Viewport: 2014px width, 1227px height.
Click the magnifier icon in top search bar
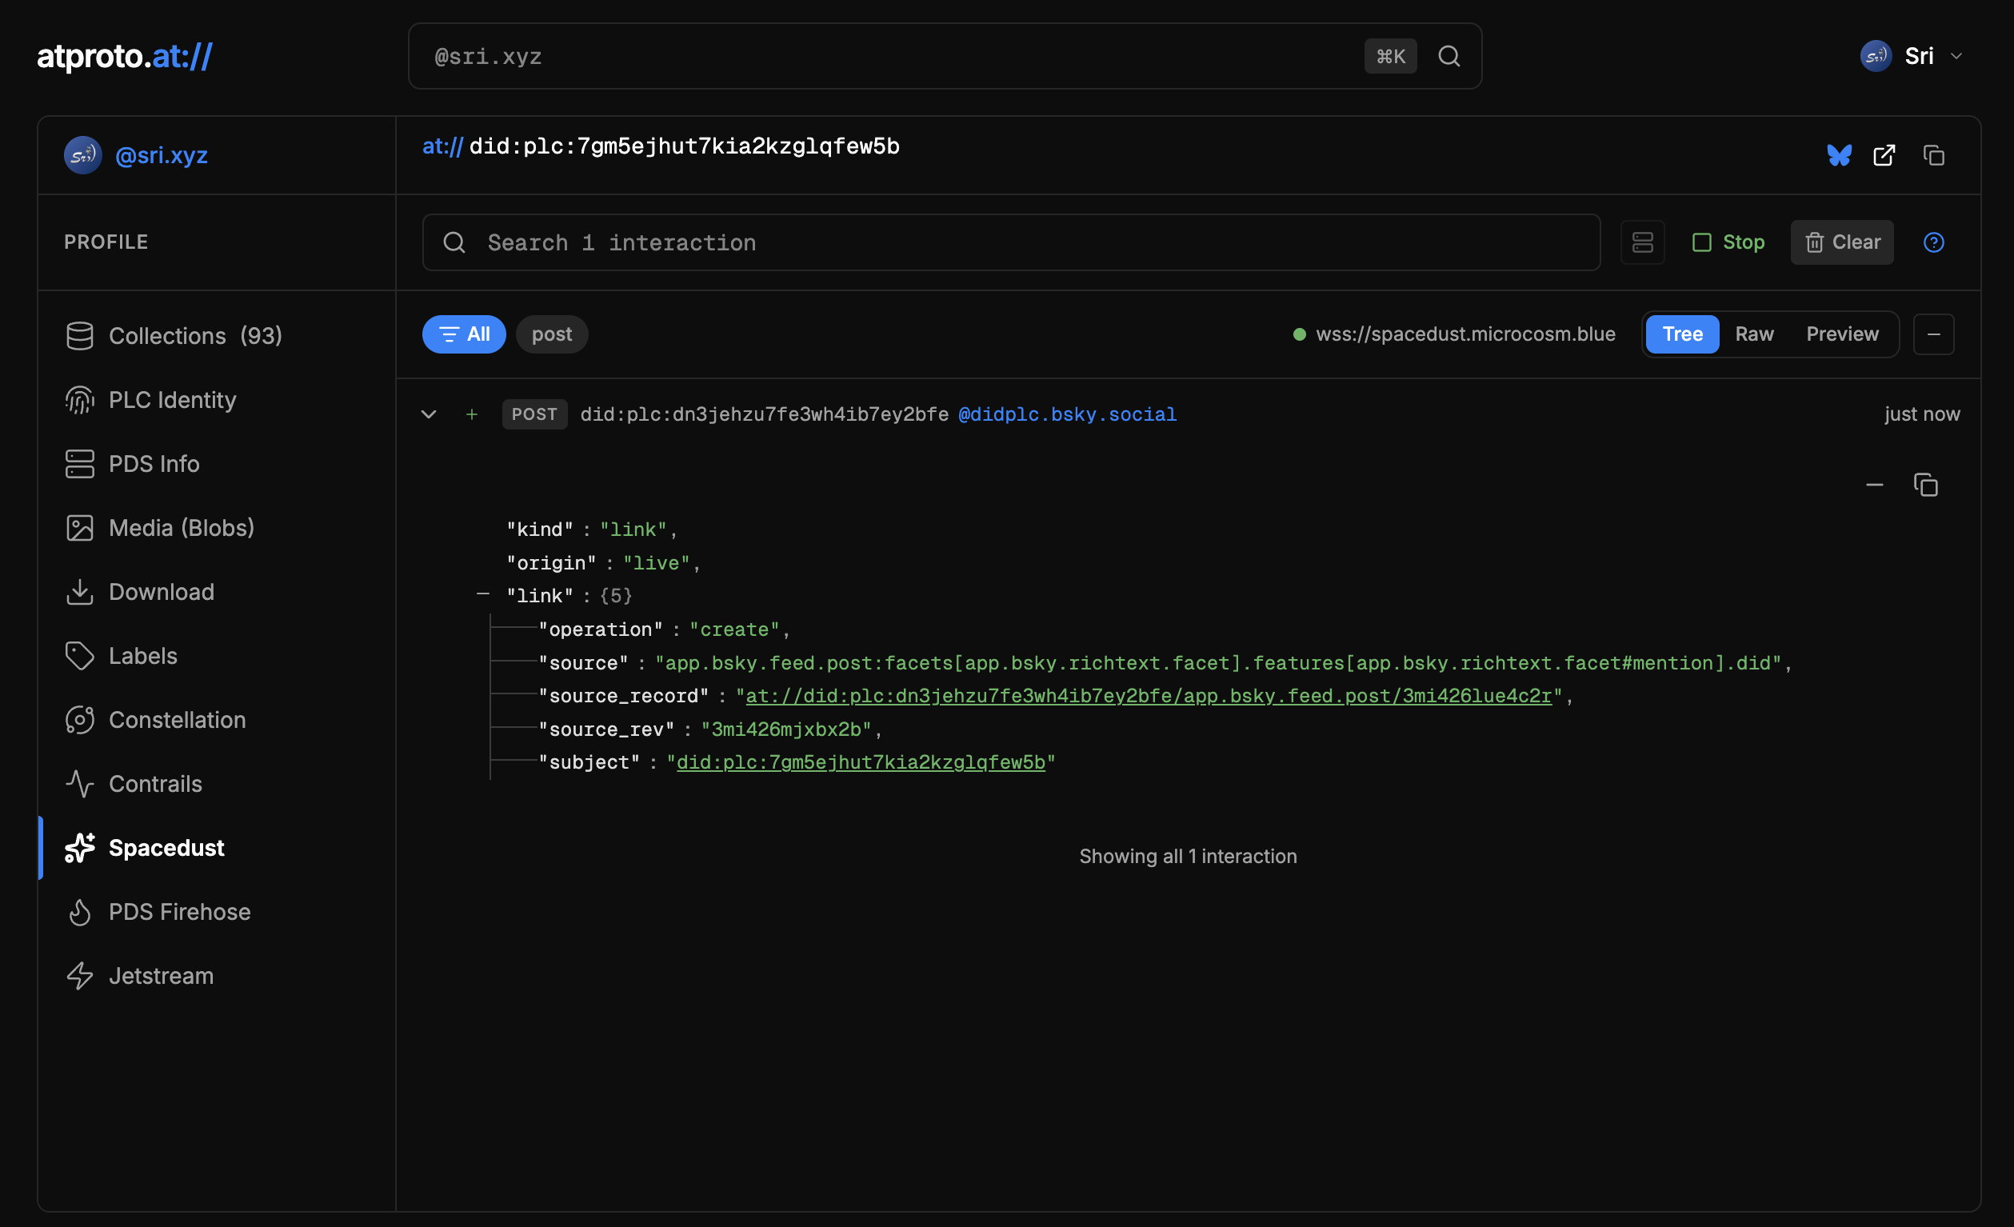(x=1449, y=57)
